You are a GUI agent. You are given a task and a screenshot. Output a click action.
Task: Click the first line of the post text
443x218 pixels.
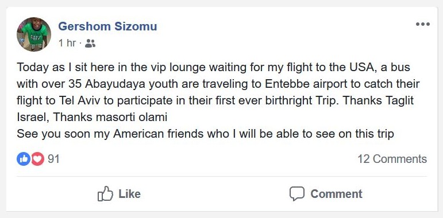tap(213, 68)
